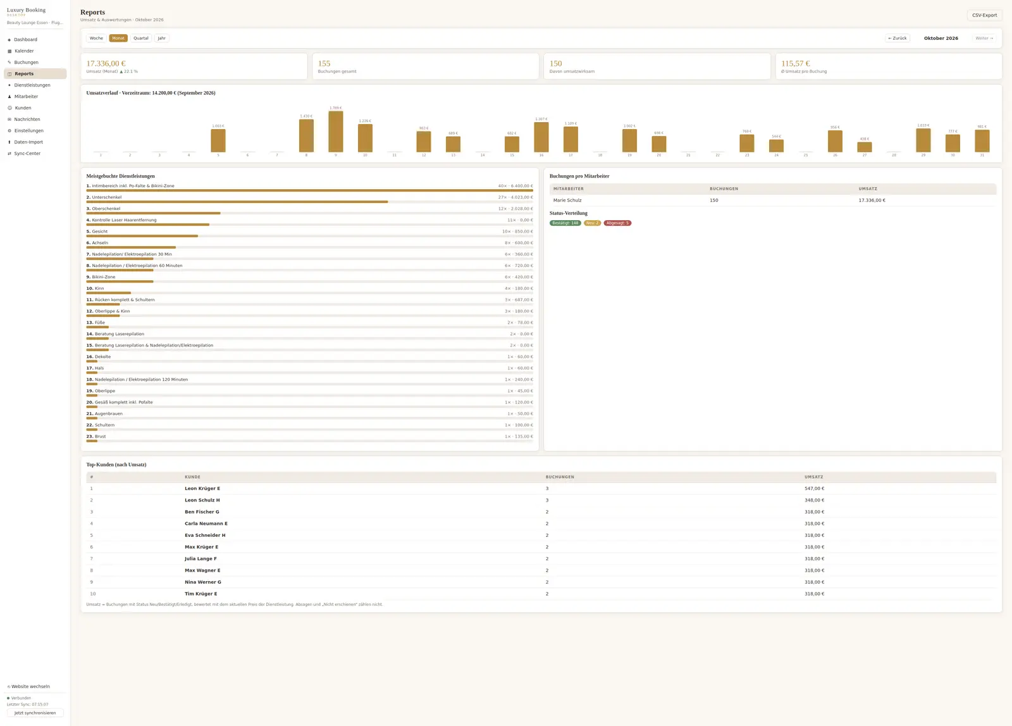
Task: Click the Zurück button for the previous month
Action: (898, 38)
